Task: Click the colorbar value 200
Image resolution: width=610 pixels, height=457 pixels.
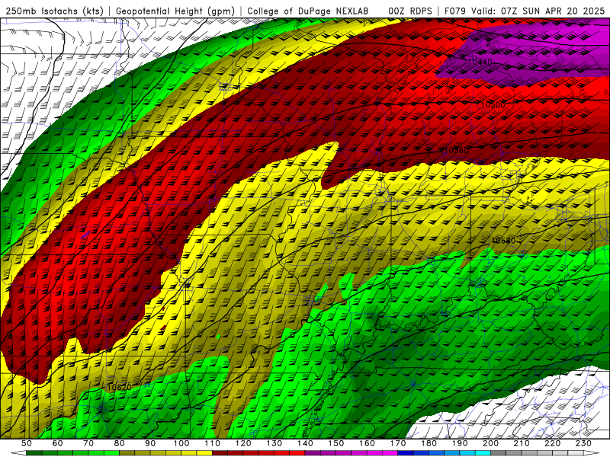Action: [x=490, y=443]
